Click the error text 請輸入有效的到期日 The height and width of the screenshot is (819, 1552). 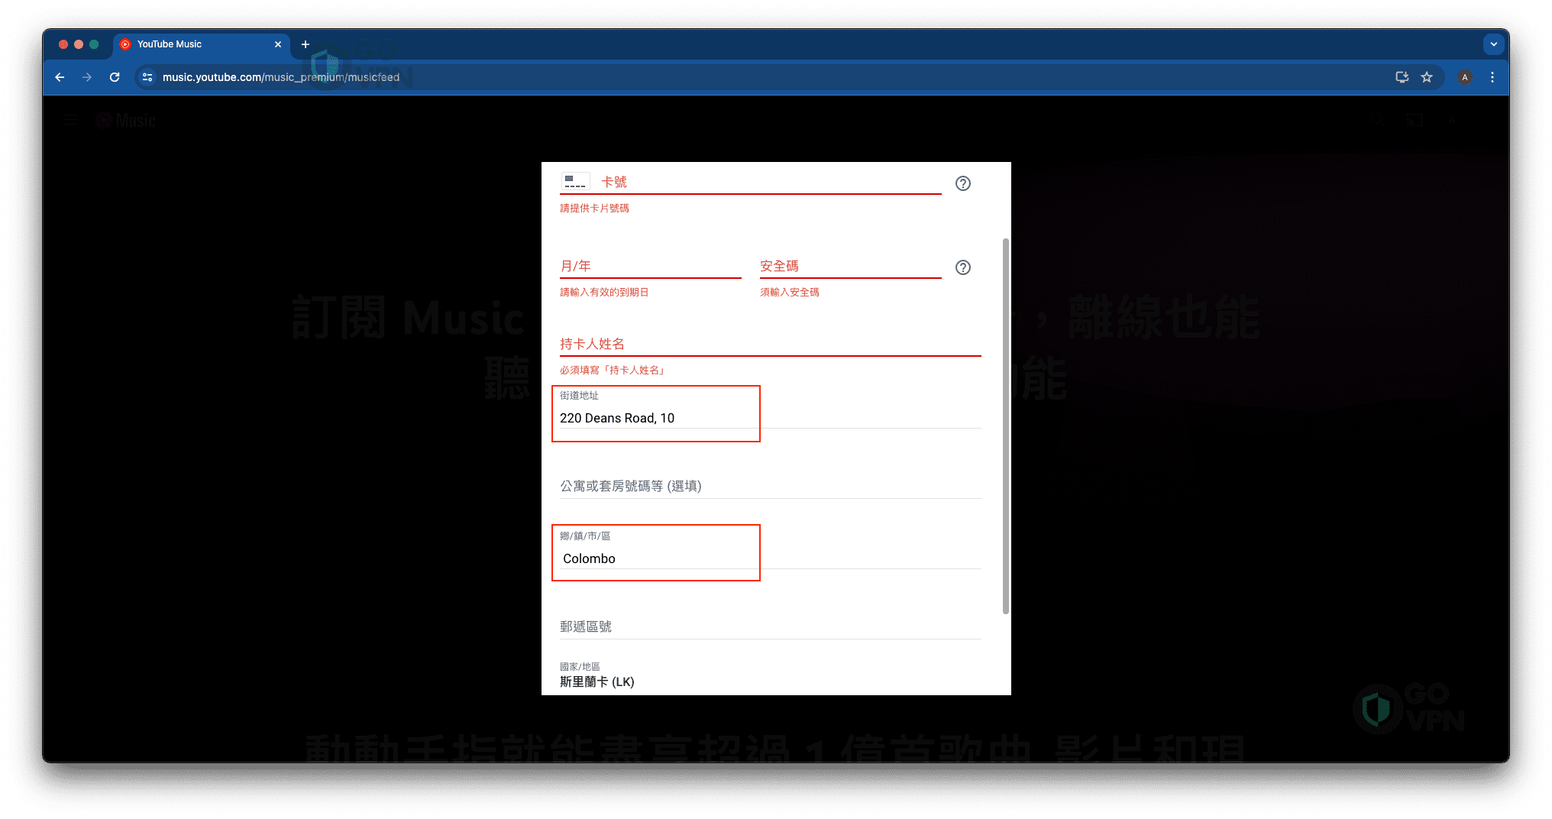click(x=604, y=292)
